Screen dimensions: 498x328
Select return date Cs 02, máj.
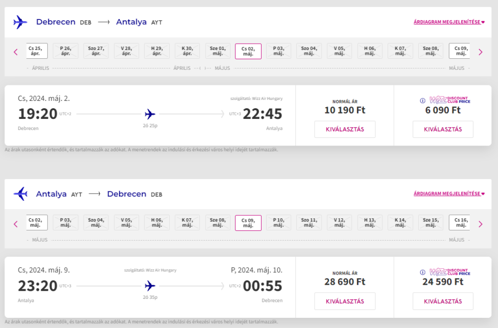pyautogui.click(x=36, y=223)
